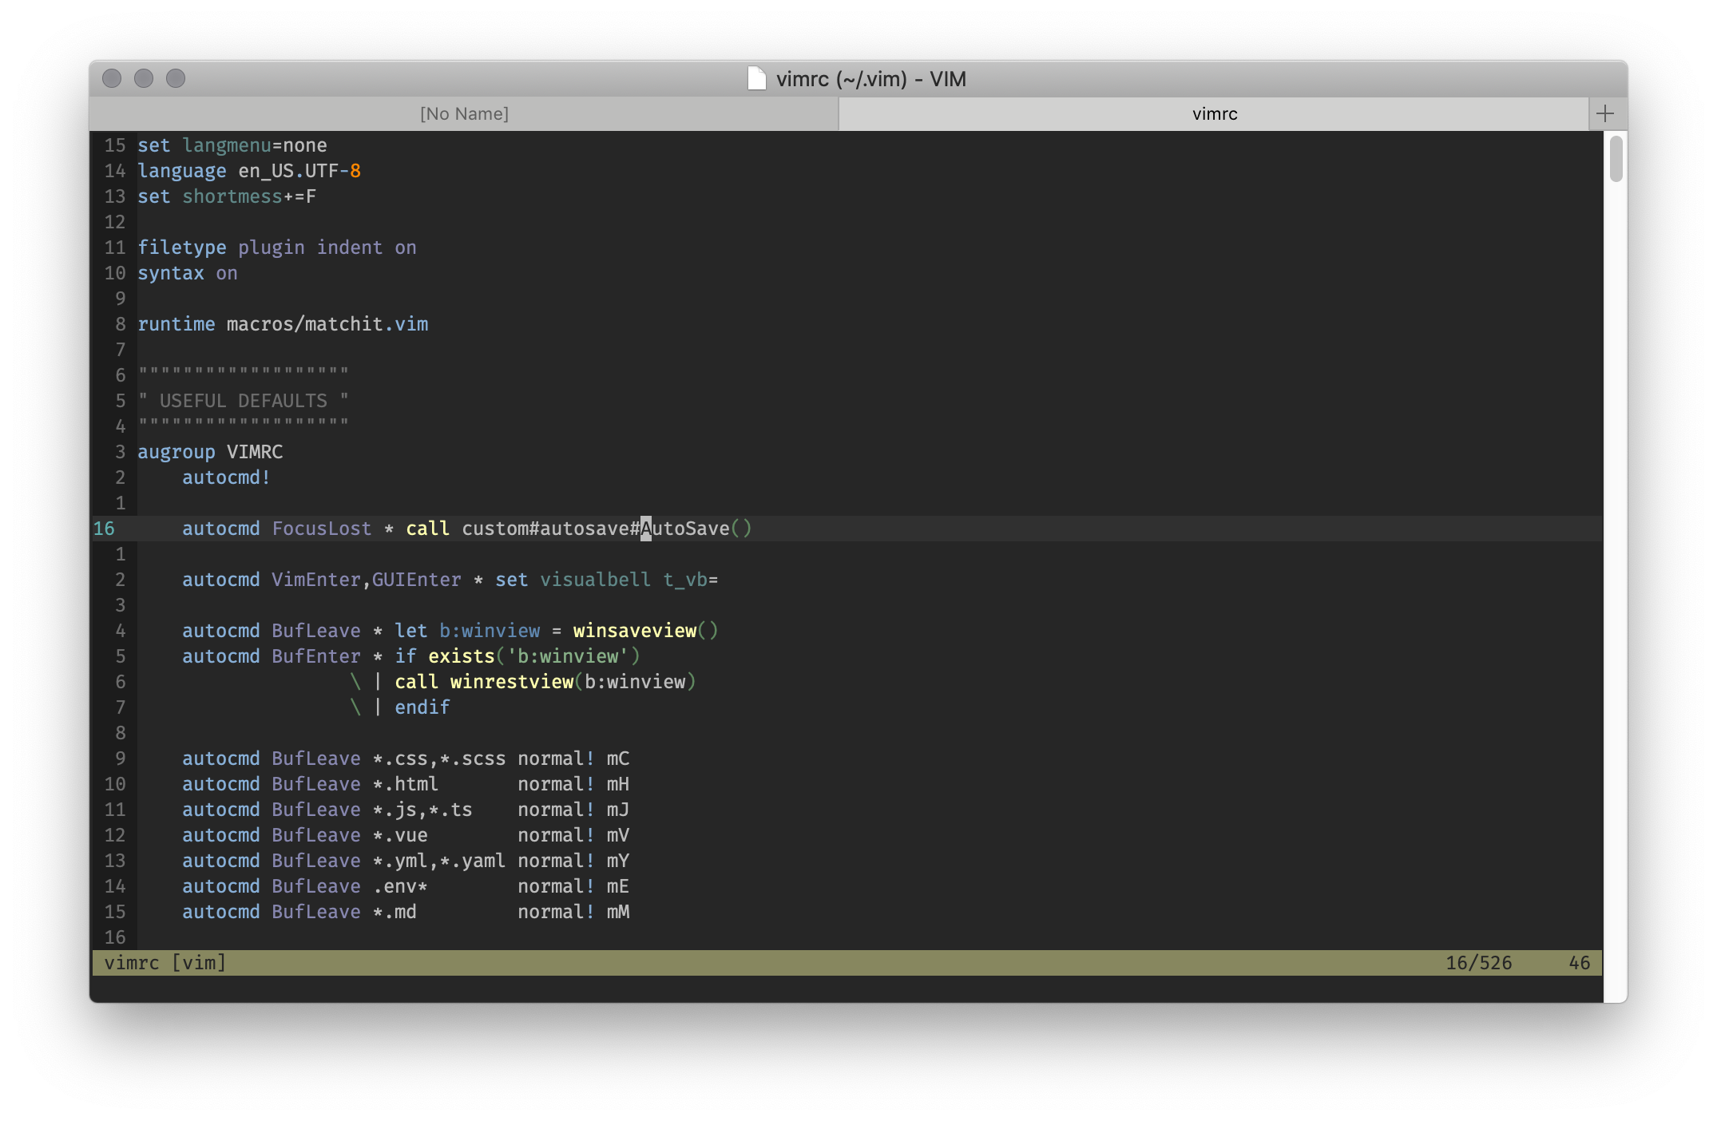Click 'filetype plugin indent on' line
Viewport: 1717px width, 1121px height.
pos(276,248)
